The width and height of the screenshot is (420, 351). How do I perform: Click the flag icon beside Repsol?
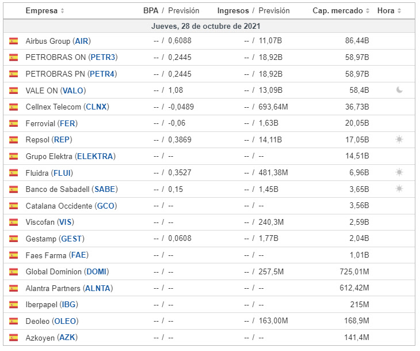13,140
